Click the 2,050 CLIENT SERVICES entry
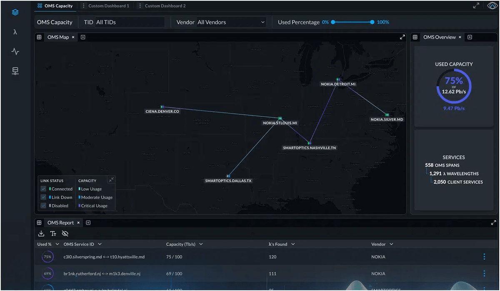Screen dimensions: 500x291 [458, 182]
